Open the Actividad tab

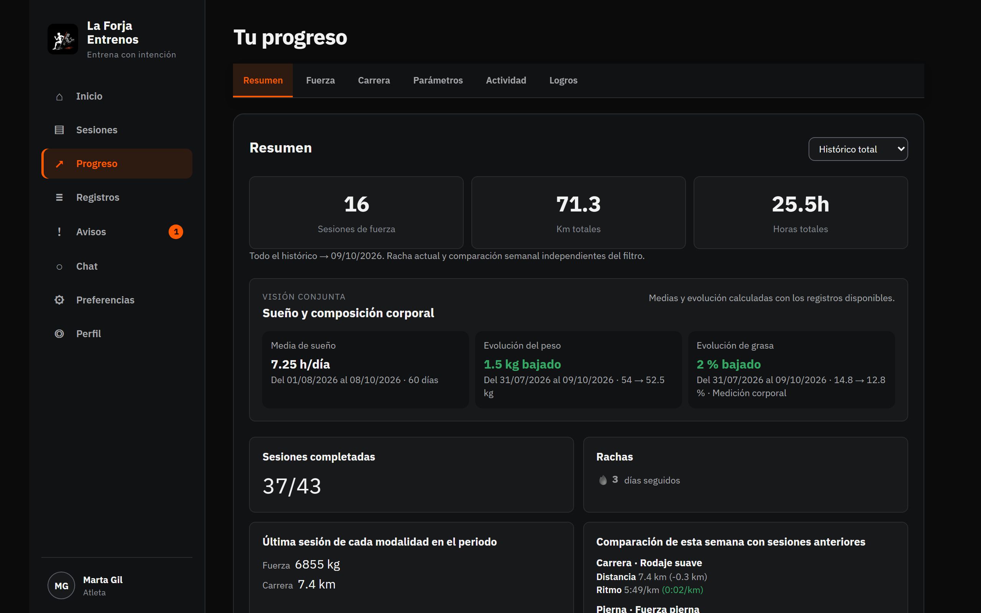(506, 80)
